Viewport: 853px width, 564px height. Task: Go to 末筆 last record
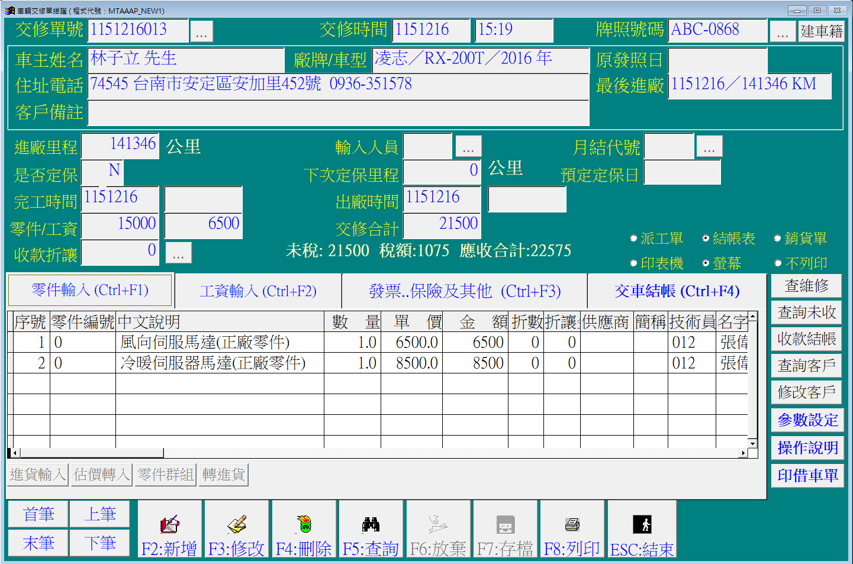[x=38, y=543]
